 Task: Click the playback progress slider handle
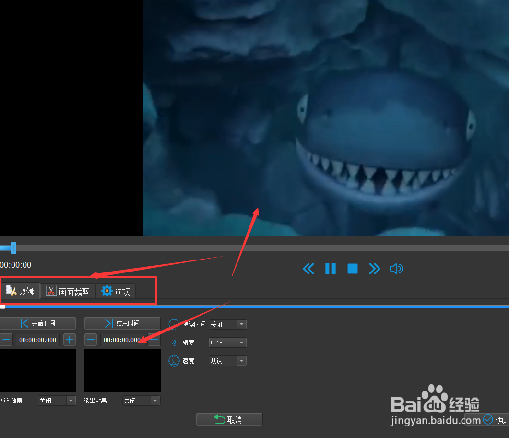[x=13, y=248]
